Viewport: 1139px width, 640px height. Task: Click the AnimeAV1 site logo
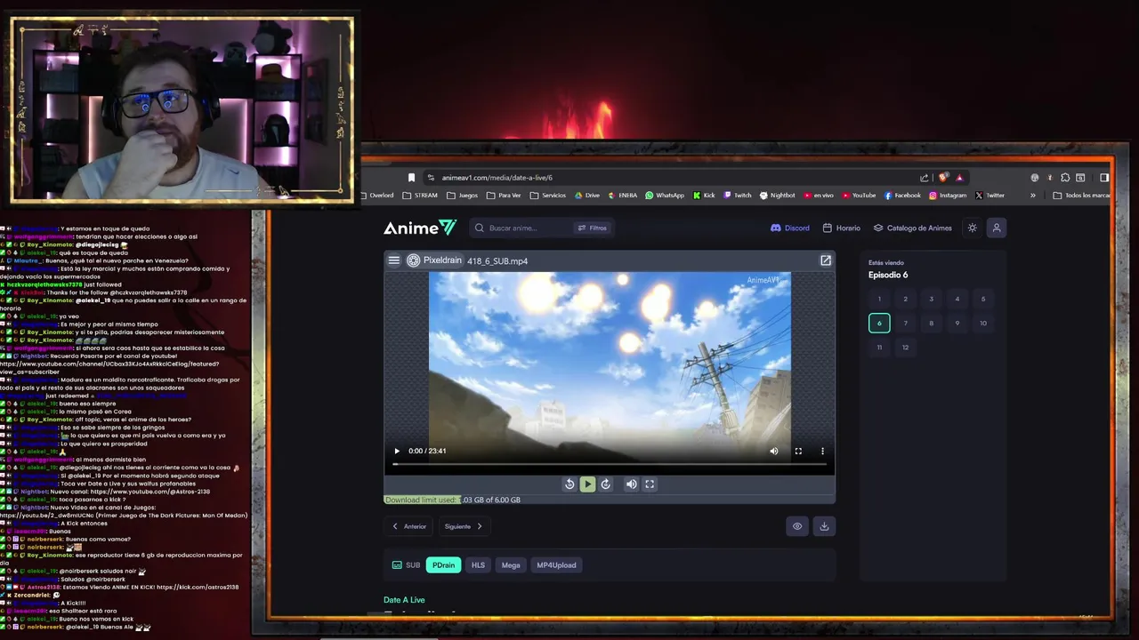coord(420,228)
